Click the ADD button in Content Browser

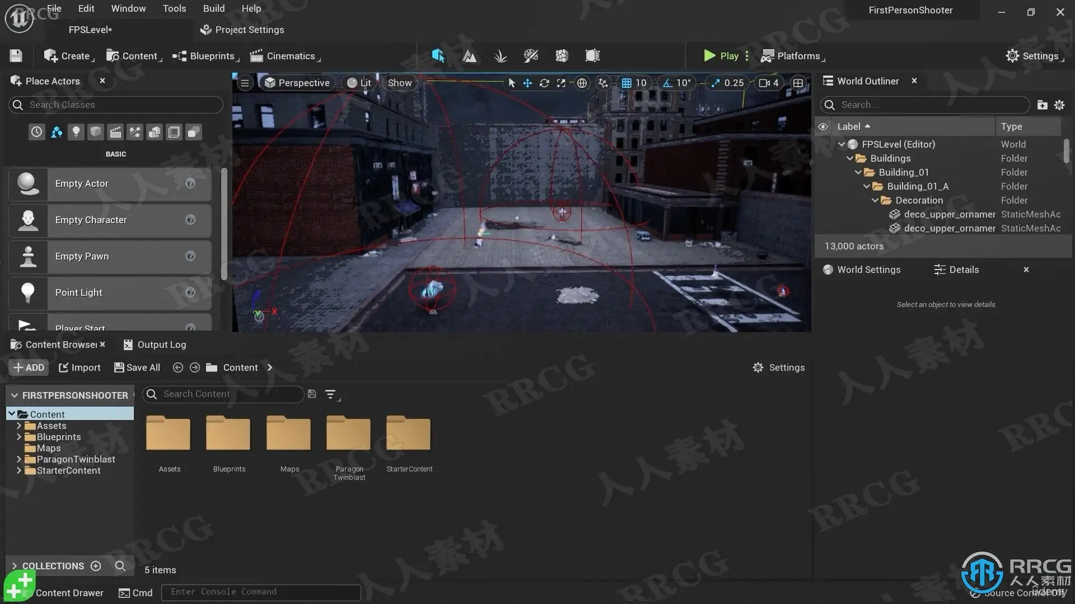click(x=29, y=367)
